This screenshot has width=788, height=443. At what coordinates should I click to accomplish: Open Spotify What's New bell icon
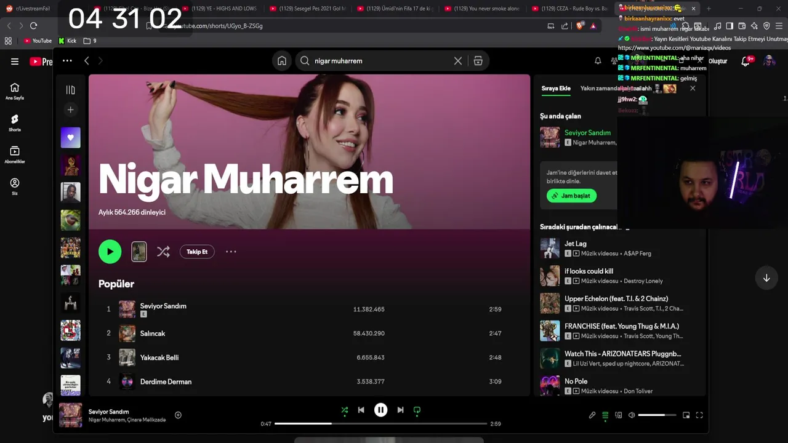(598, 61)
